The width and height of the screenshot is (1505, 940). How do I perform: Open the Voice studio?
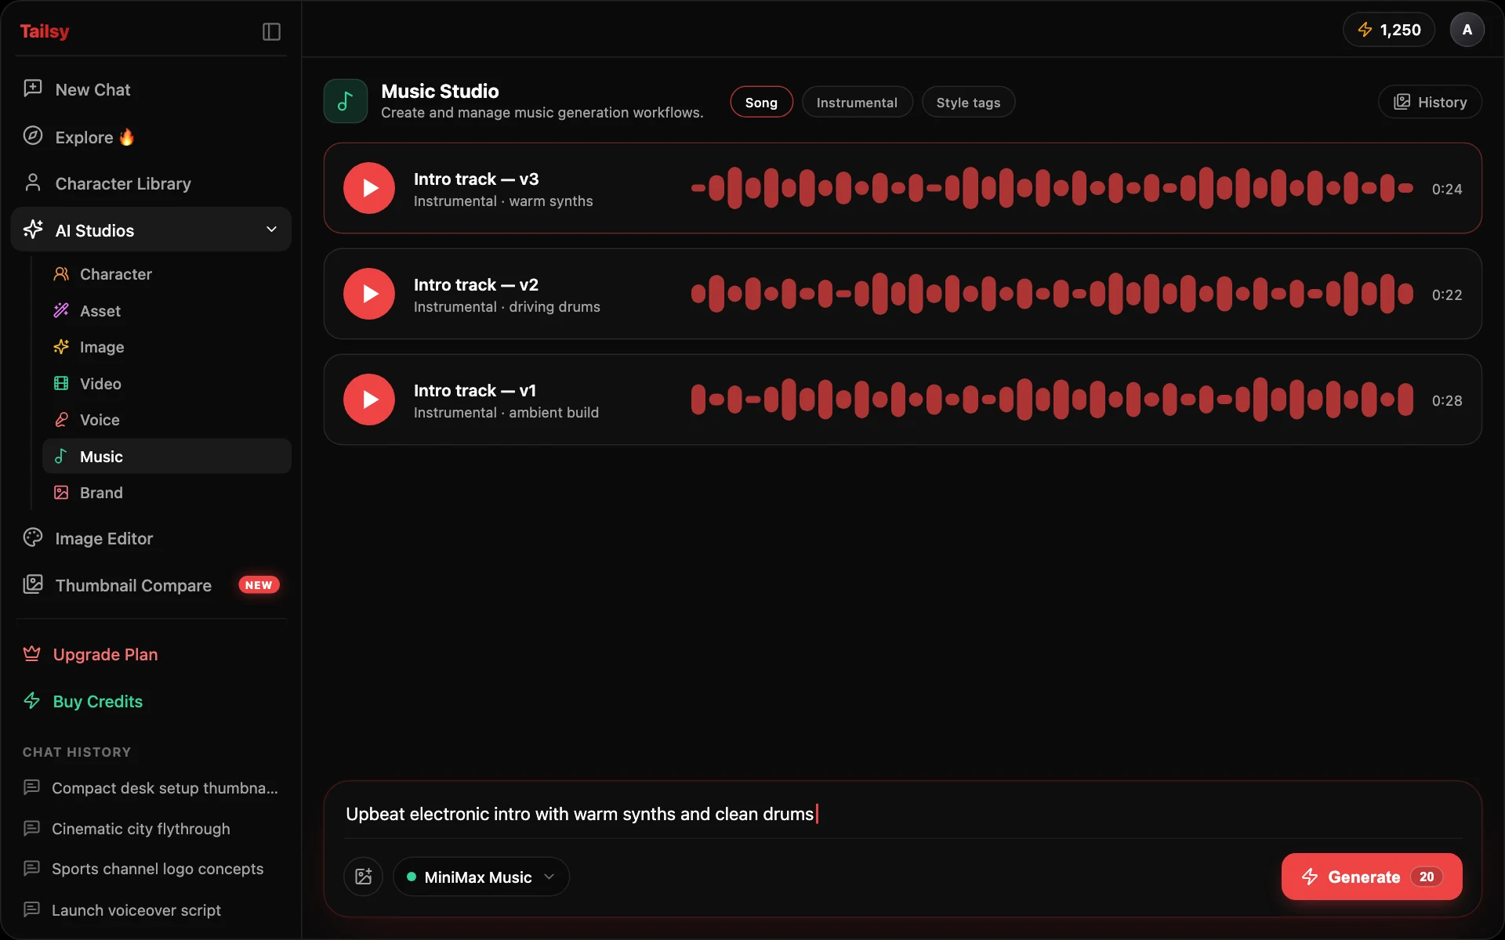click(167, 420)
